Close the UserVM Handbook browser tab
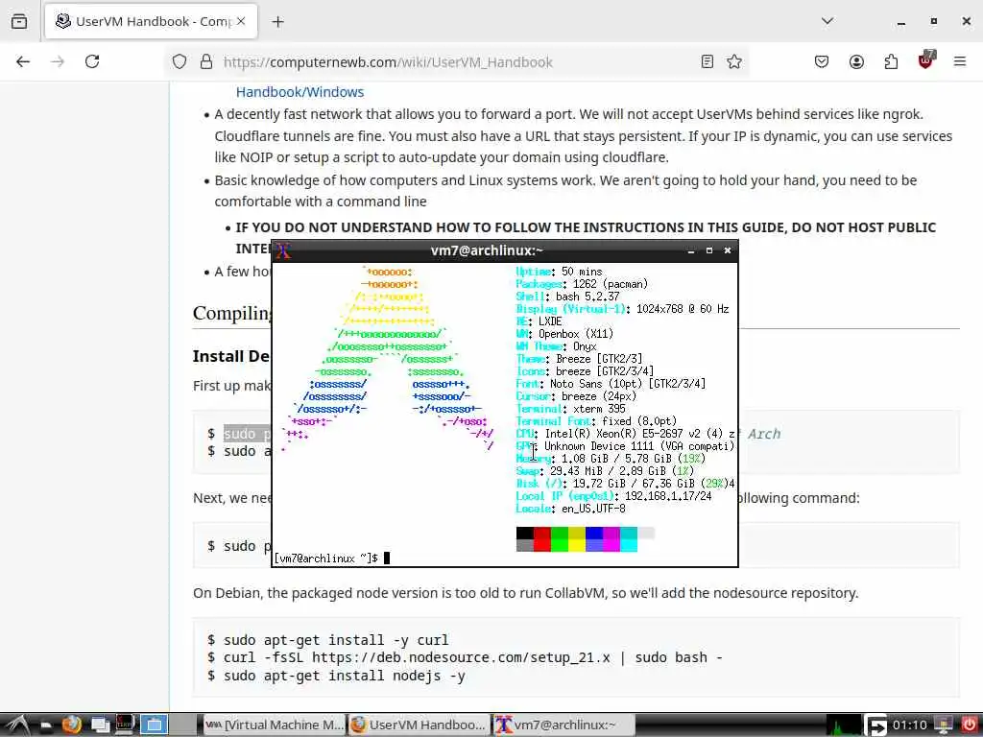Viewport: 983px width, 737px height. (x=241, y=21)
